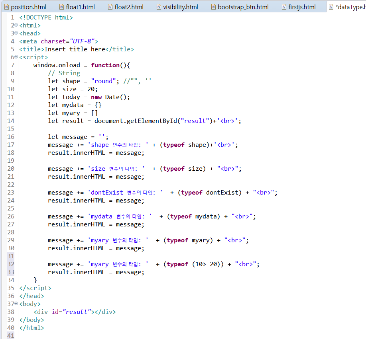This screenshot has width=366, height=339.
Task: Click 'result.innerHTML = message;' on line 33
Action: [96, 272]
